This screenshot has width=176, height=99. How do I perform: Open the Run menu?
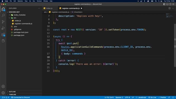pyautogui.click(x=34, y=1)
